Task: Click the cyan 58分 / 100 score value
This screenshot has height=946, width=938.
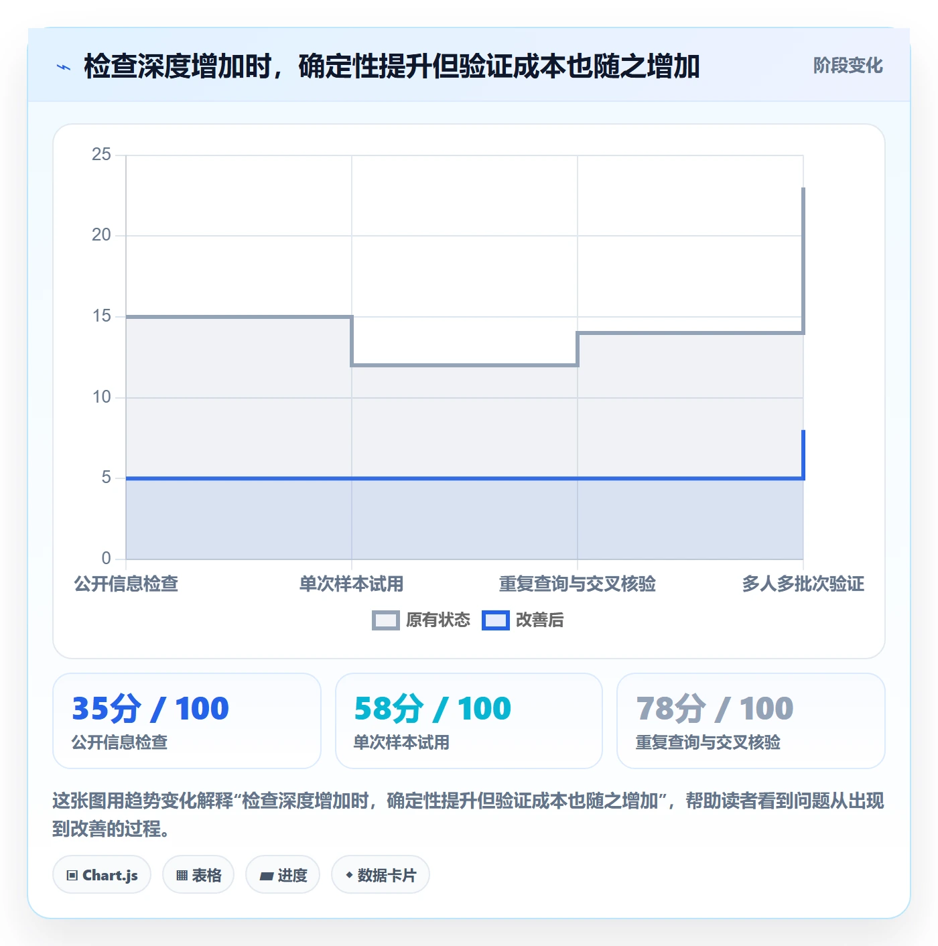Action: point(433,708)
